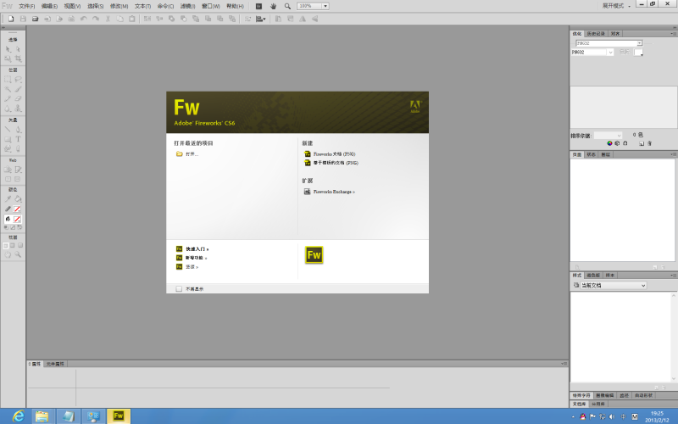
Task: Select the Line tool in the vector section
Action: pos(8,130)
